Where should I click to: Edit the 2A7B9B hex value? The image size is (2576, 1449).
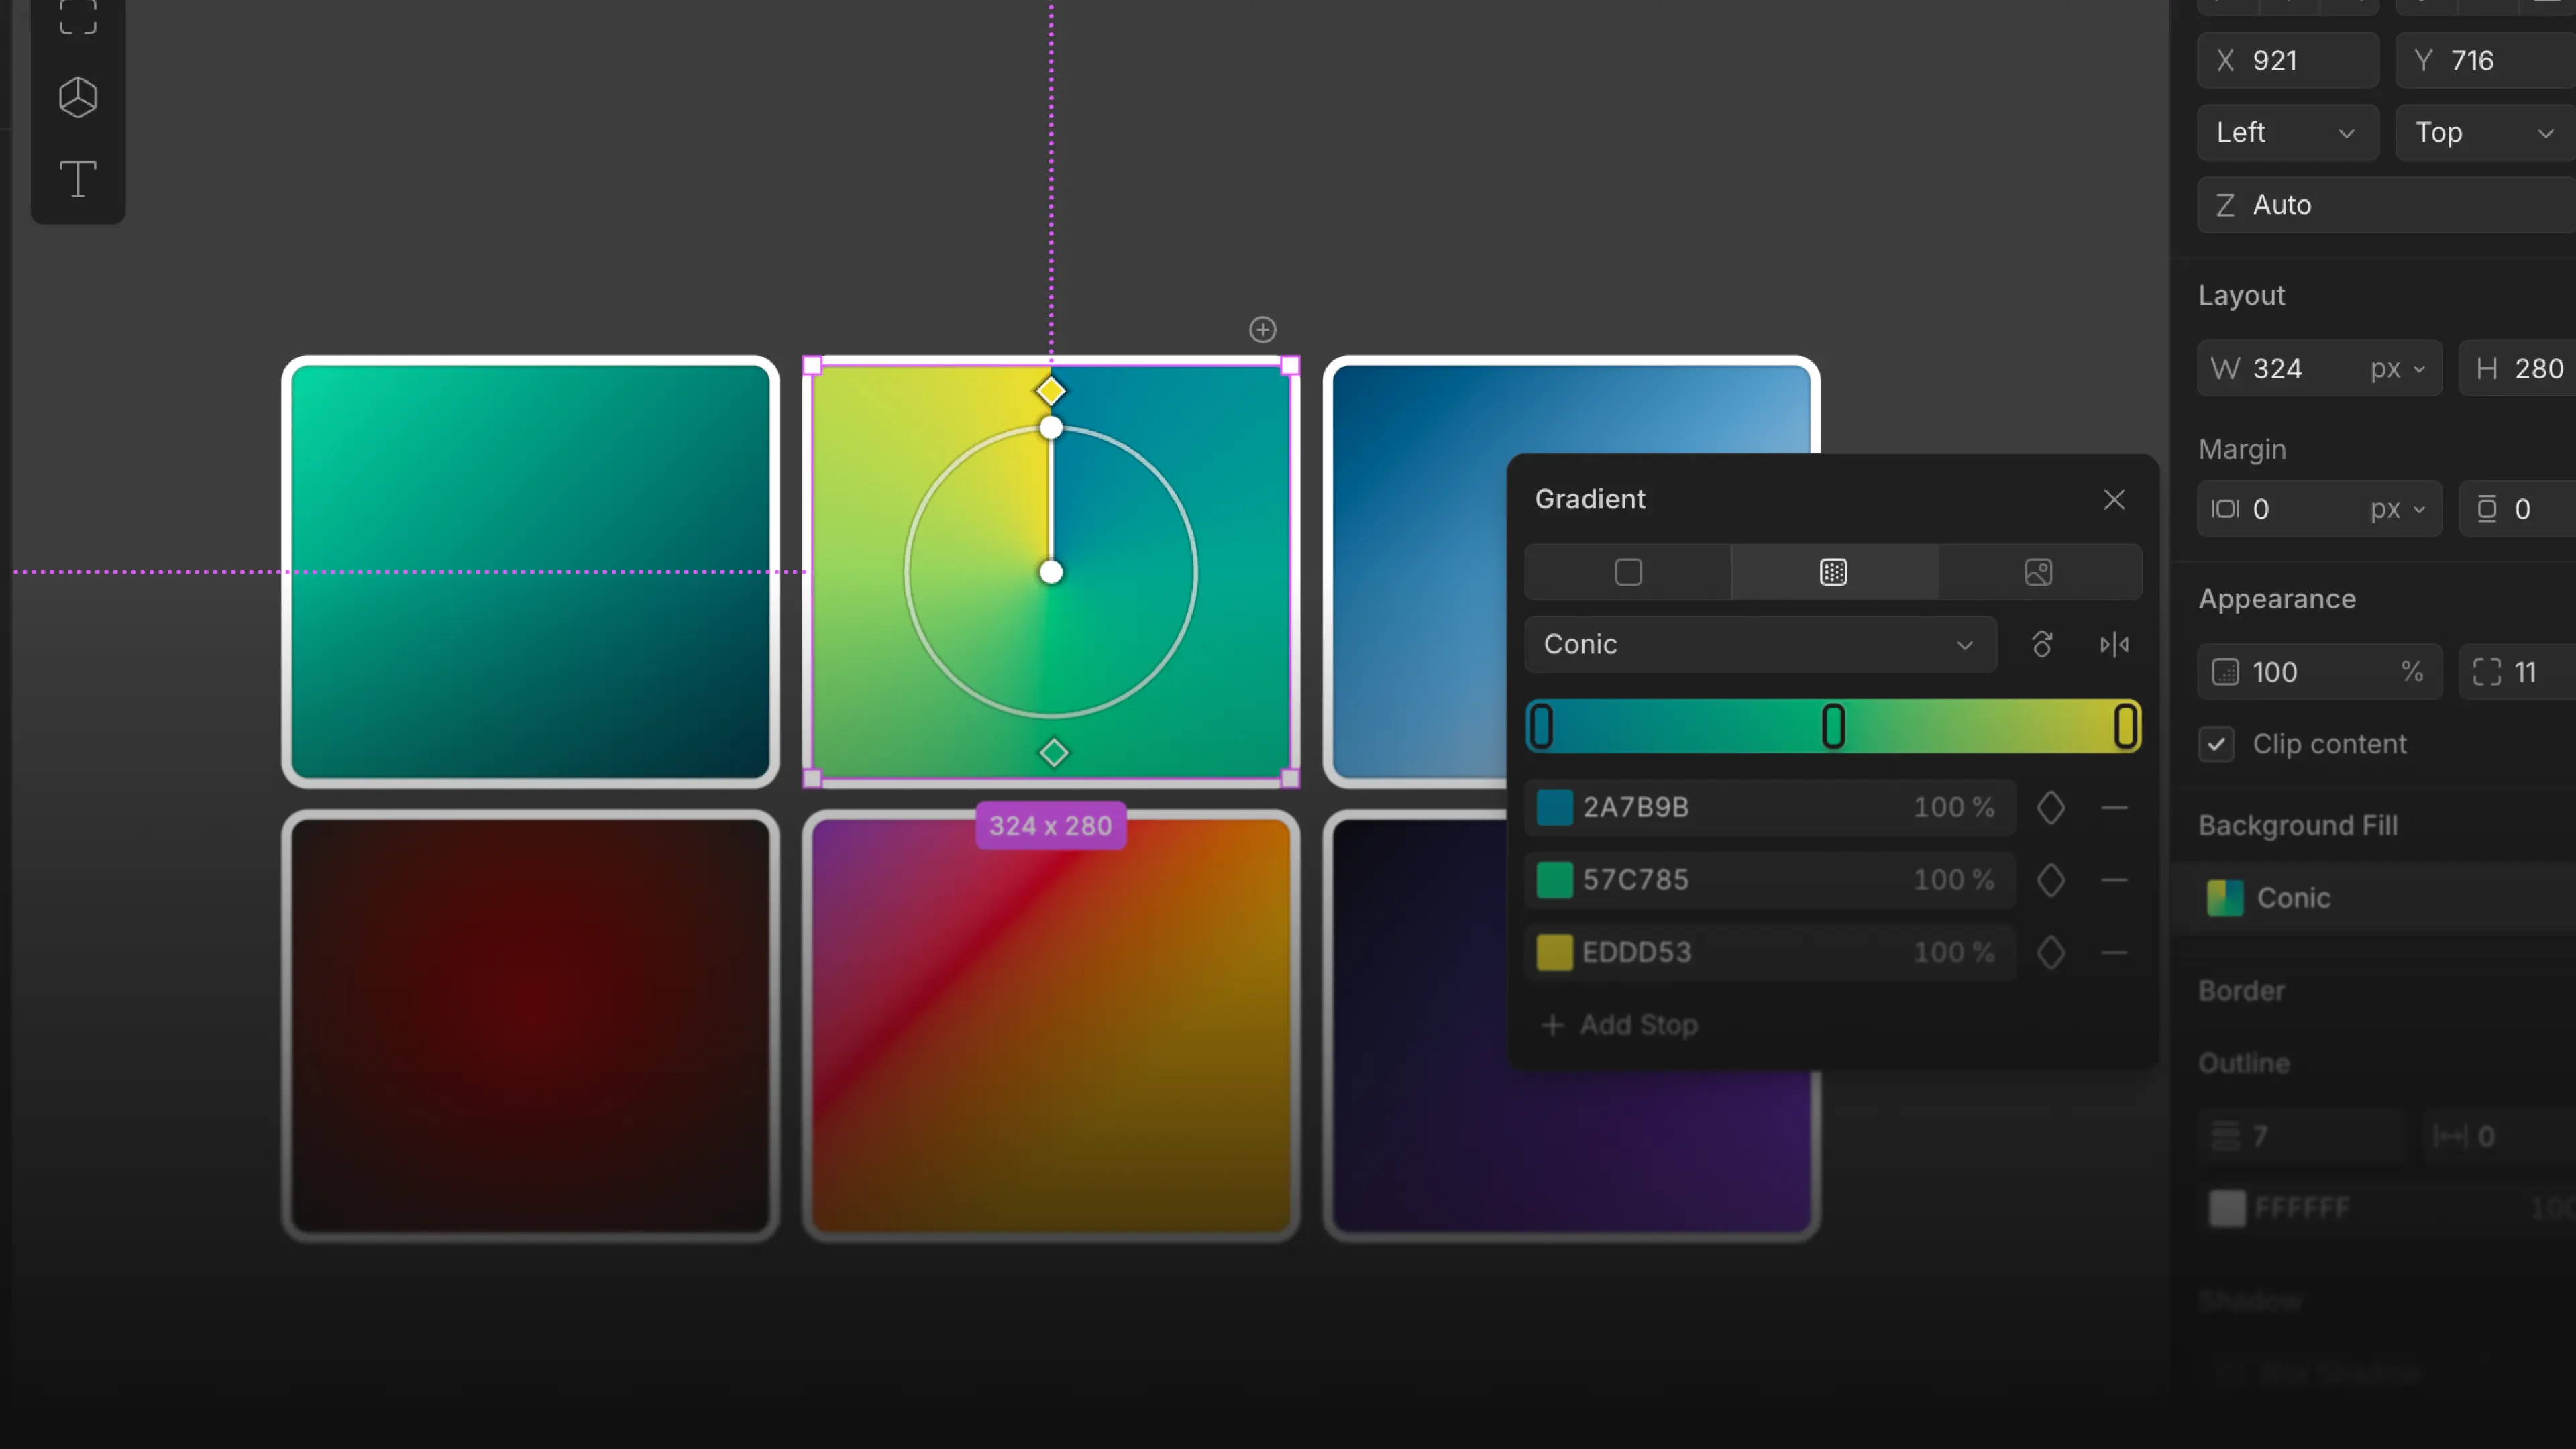coord(1636,807)
